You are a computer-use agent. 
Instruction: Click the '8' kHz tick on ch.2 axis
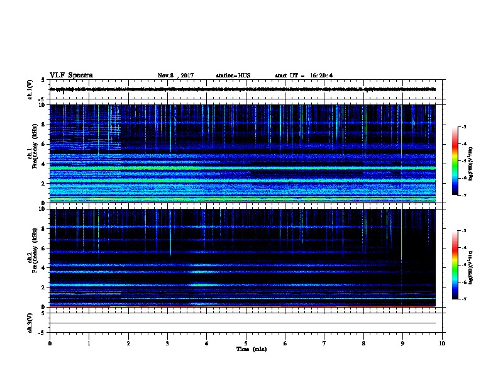pyautogui.click(x=43, y=228)
